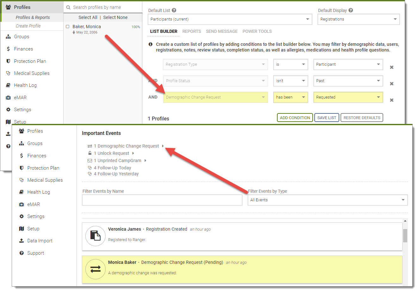Click the Support question mark icon
418x291 pixels.
(x=22, y=253)
